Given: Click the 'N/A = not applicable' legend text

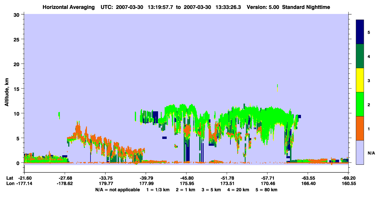Looking at the screenshot, I should [x=117, y=190].
